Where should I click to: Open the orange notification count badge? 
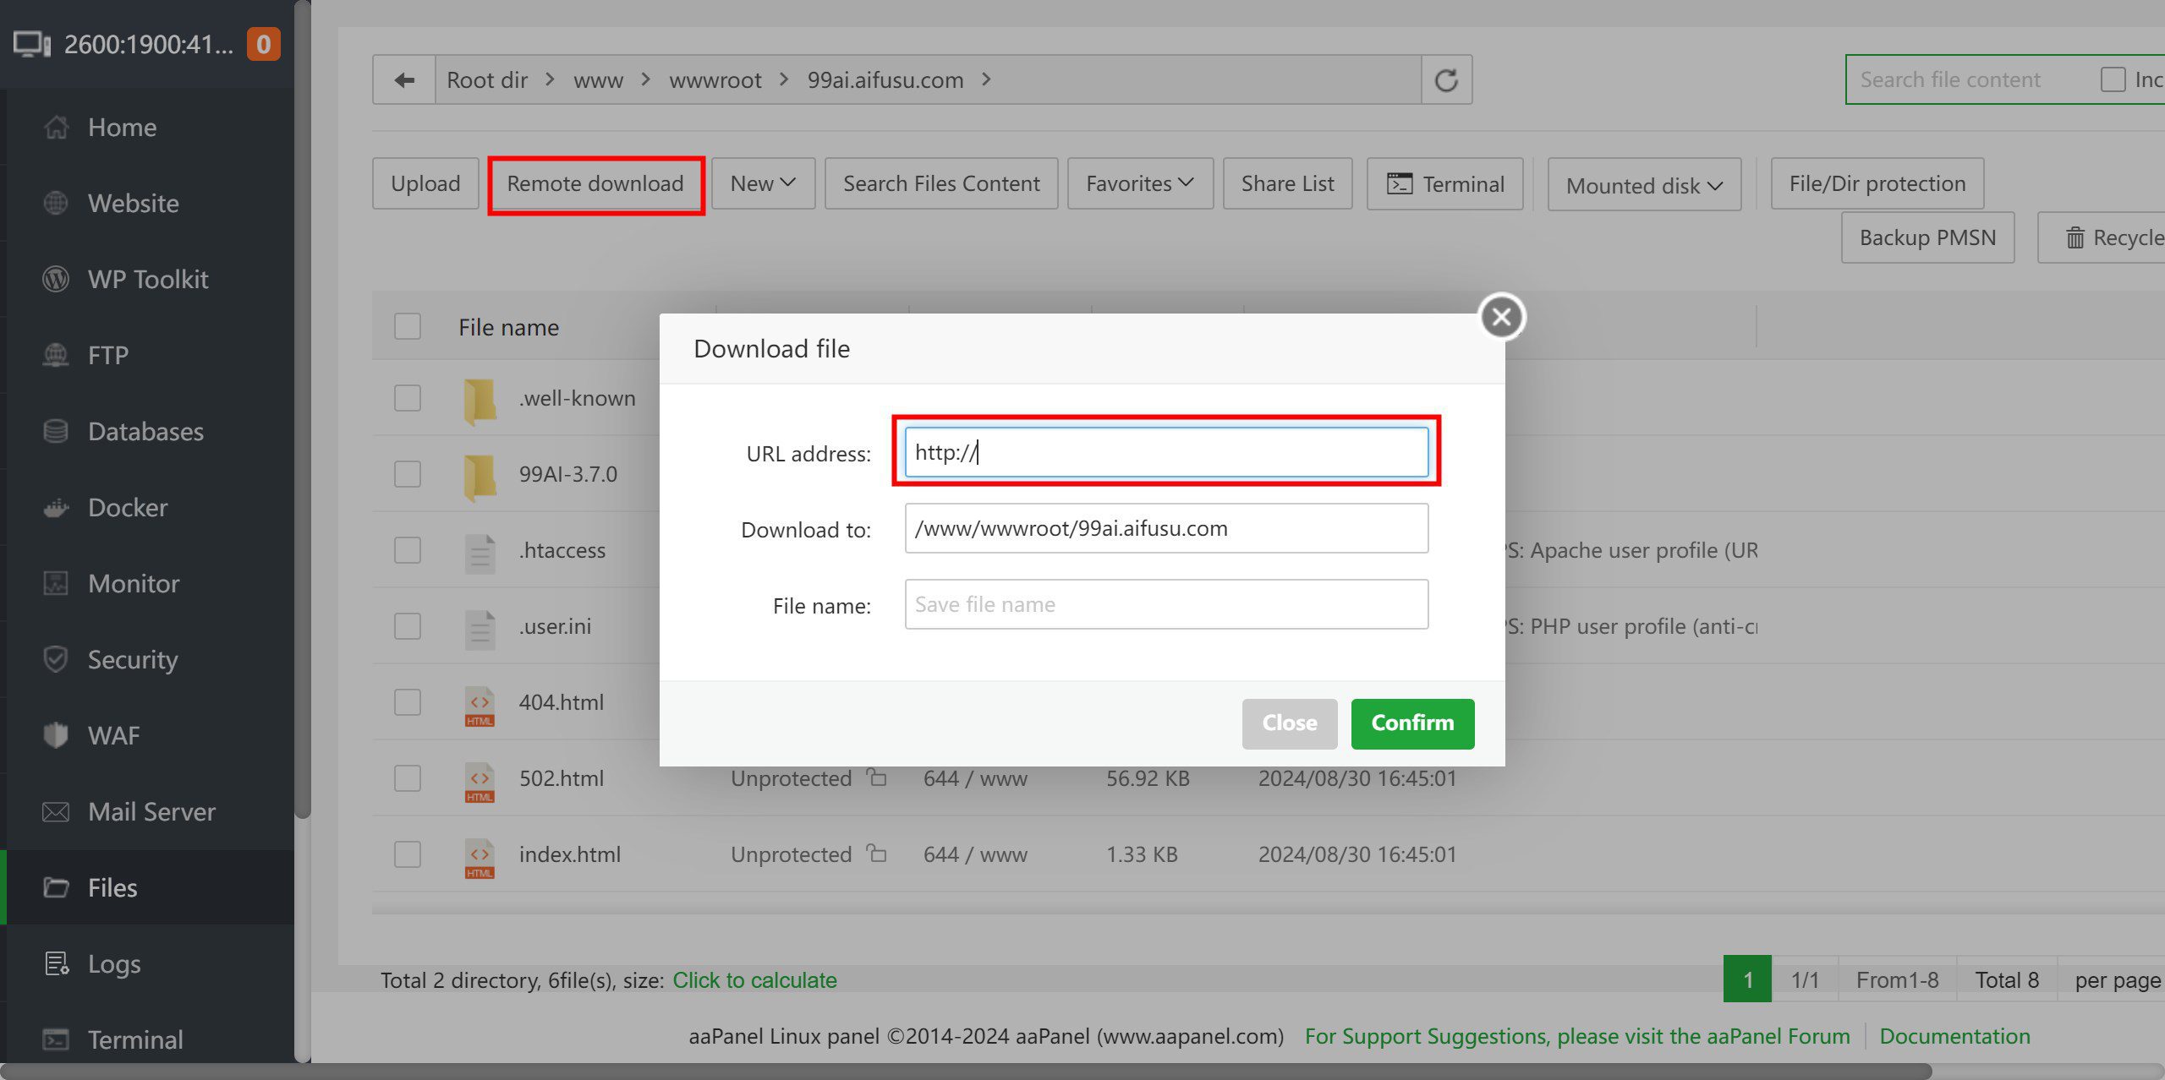(263, 44)
